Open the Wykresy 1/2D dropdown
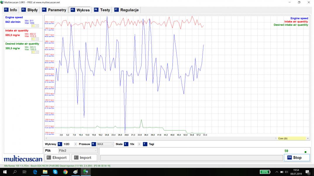The image size is (314, 176). [x=75, y=144]
